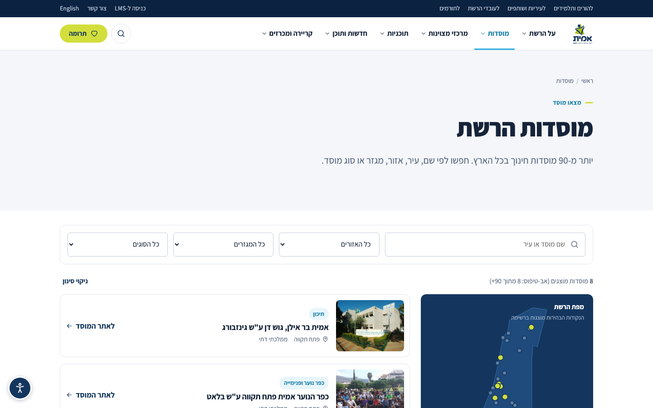Viewport: 653px width, 408px height.
Task: Click the location pin next to פתח תקווה
Action: point(325,339)
